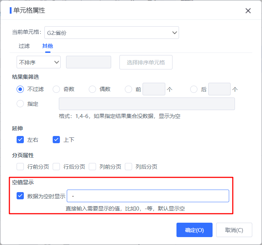This screenshot has height=245, width=262.
Task: Open the 不排序 sort order dropdown
Action: tap(39, 62)
